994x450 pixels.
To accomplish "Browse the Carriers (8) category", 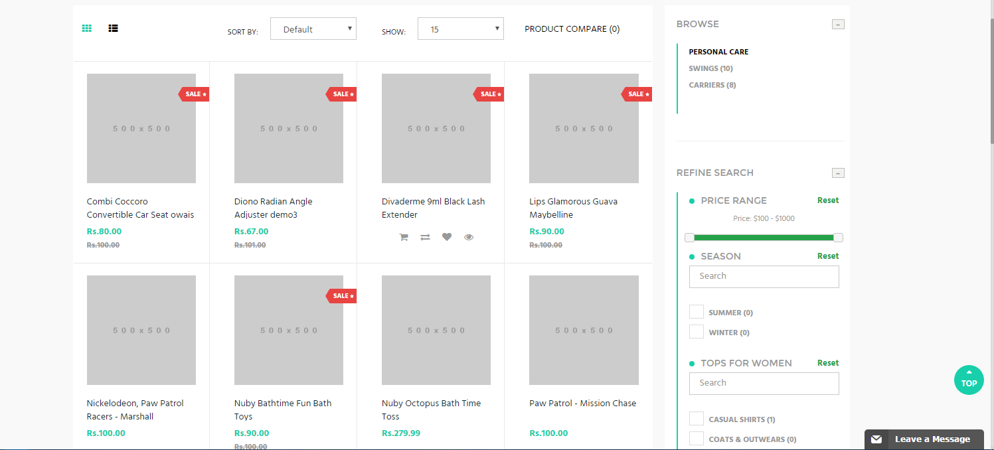I will pyautogui.click(x=712, y=85).
